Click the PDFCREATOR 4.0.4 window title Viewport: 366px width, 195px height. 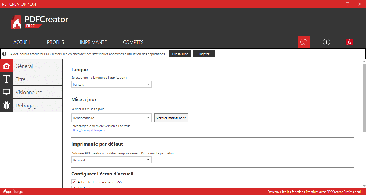[19, 4]
